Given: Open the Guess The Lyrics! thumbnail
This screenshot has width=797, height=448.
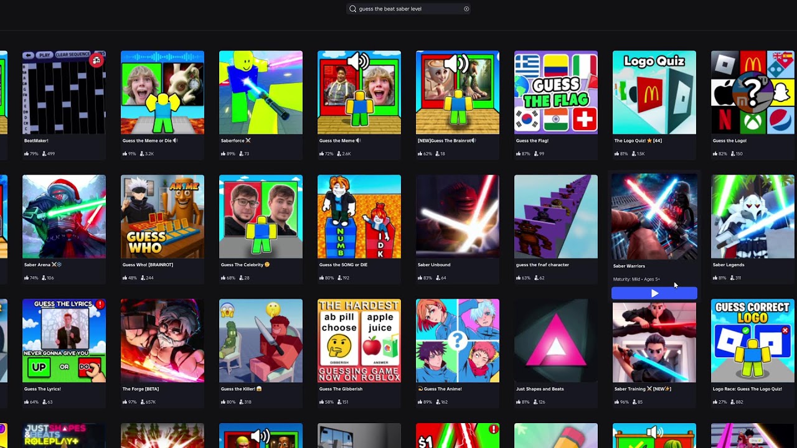Looking at the screenshot, I should click(x=64, y=341).
